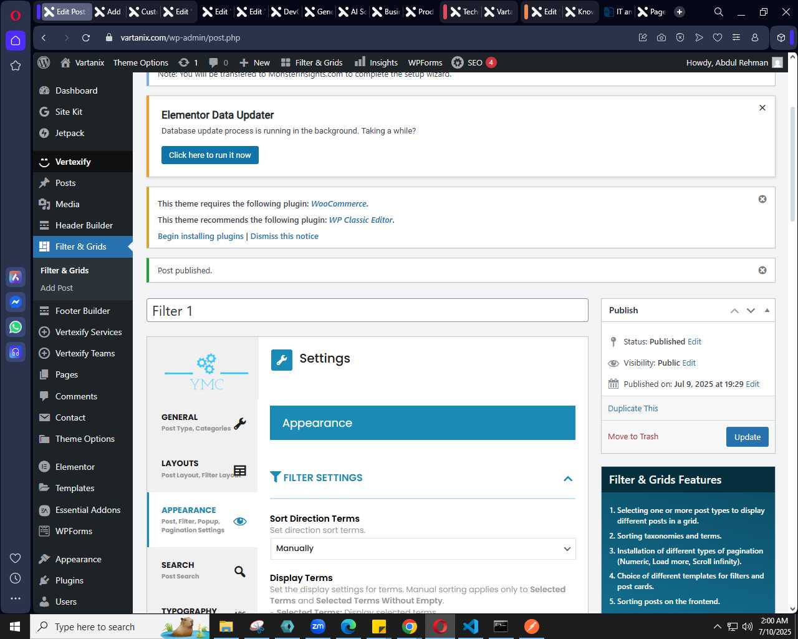View comments bubble in admin bar
Viewport: 798px width, 639px height.
218,62
